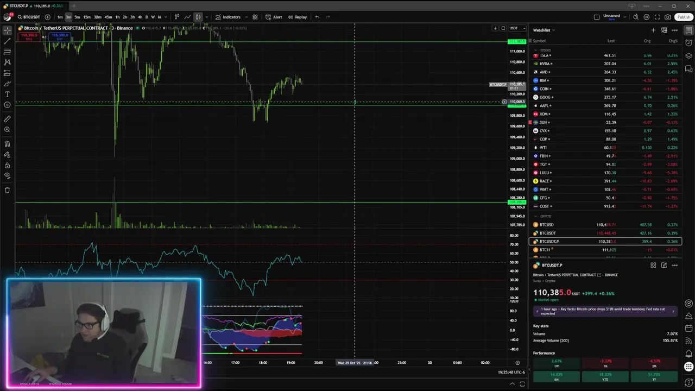
Task: Switch to the D daily timeframe
Action: pyautogui.click(x=147, y=17)
